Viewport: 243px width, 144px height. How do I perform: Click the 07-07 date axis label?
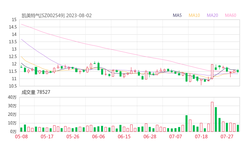(x=175, y=136)
